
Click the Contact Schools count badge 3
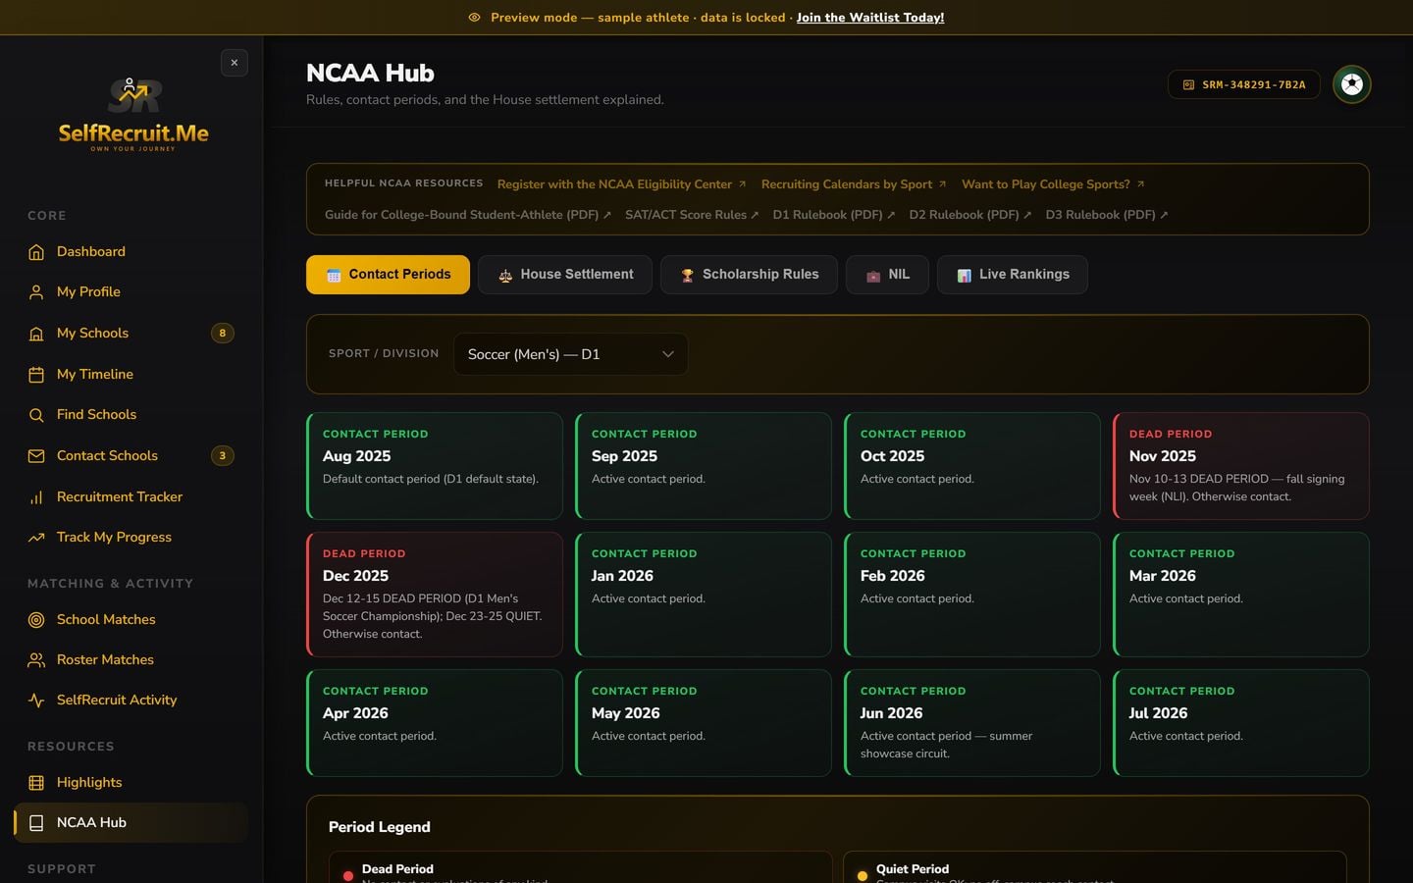tap(223, 456)
